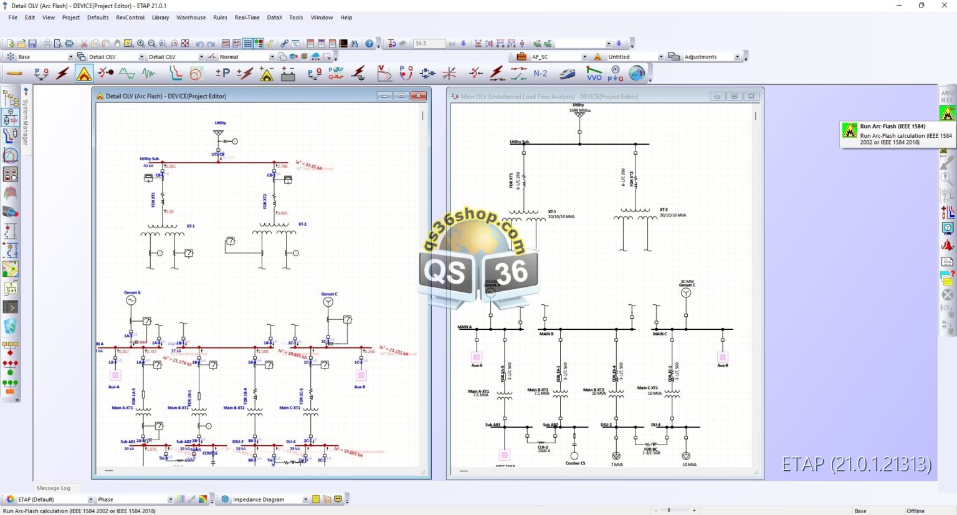
Task: Open the RevControl menu
Action: tap(130, 17)
